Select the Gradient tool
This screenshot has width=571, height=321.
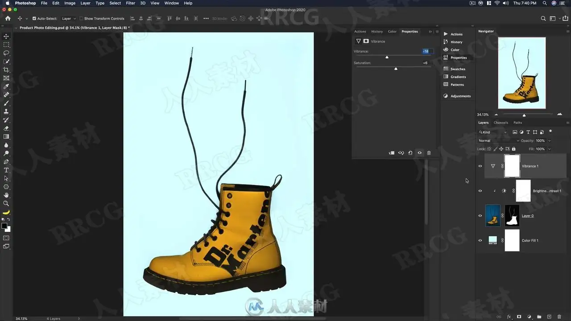(6, 136)
